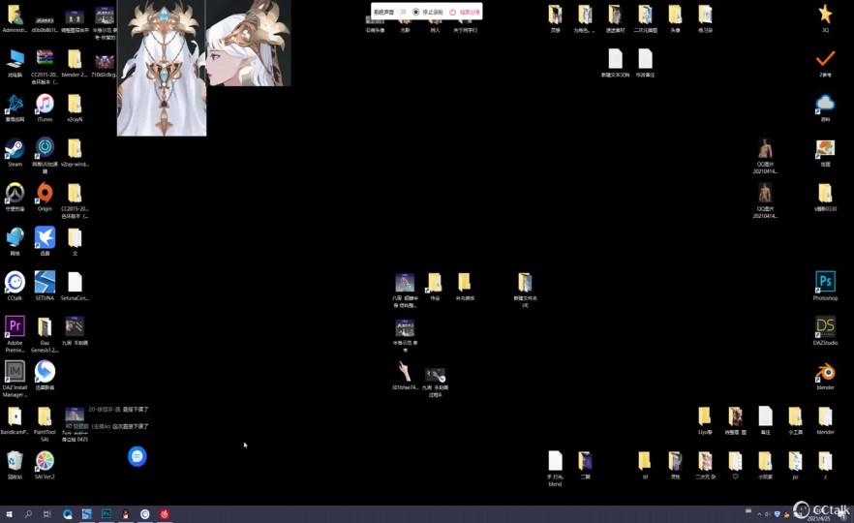Click 停止录制 to stop recording
The image size is (854, 523).
[428, 12]
